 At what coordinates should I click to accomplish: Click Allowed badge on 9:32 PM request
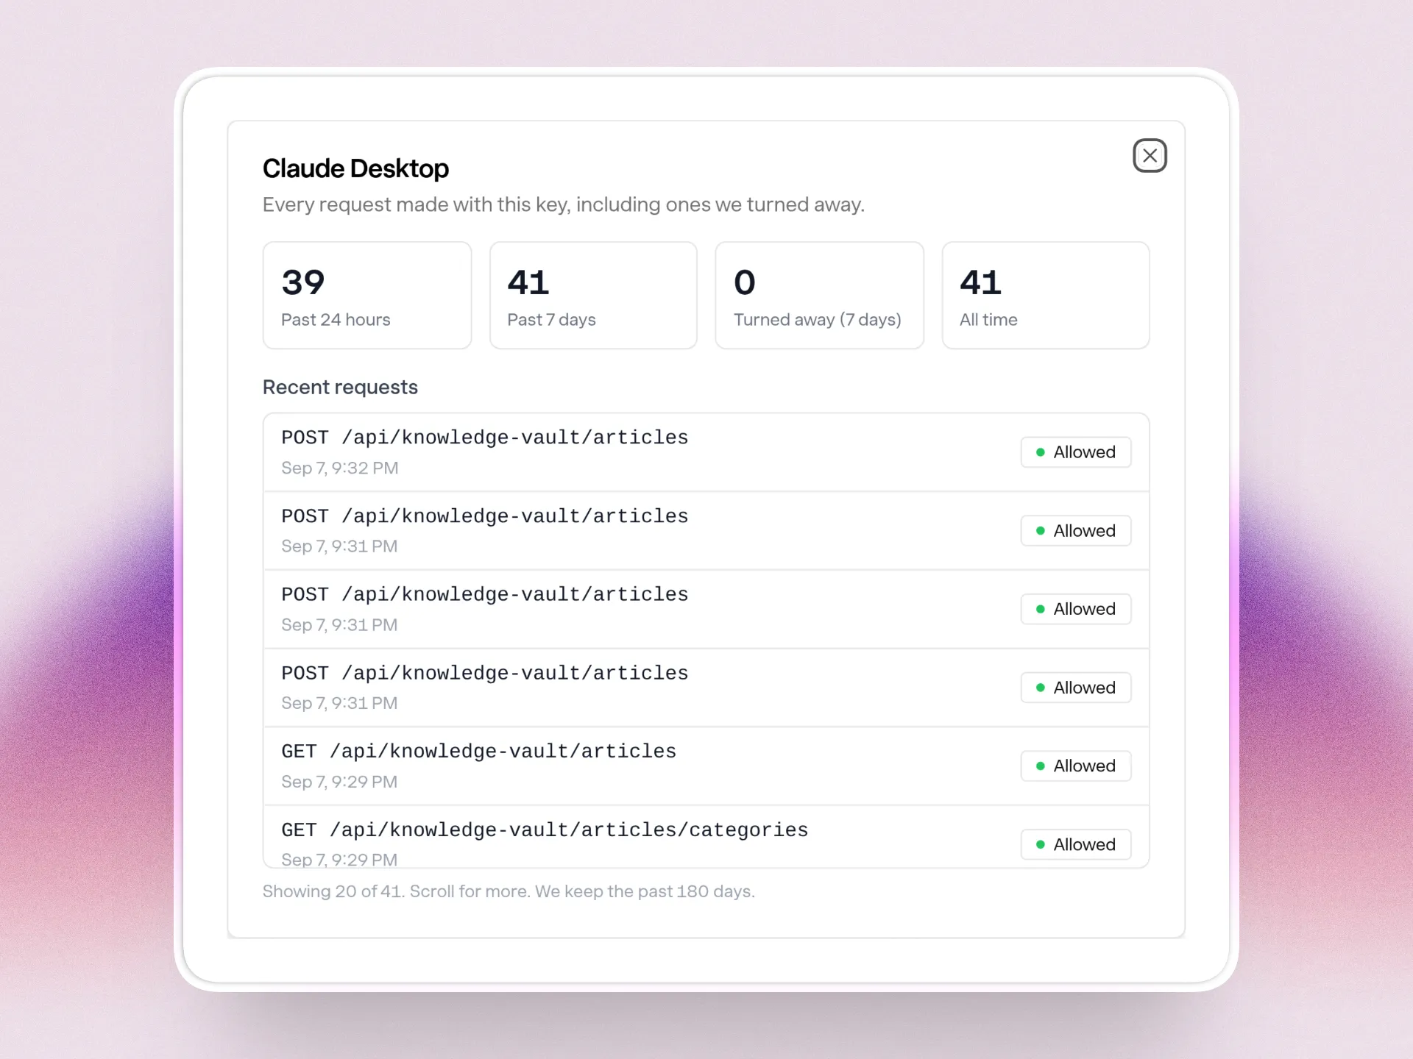1076,452
